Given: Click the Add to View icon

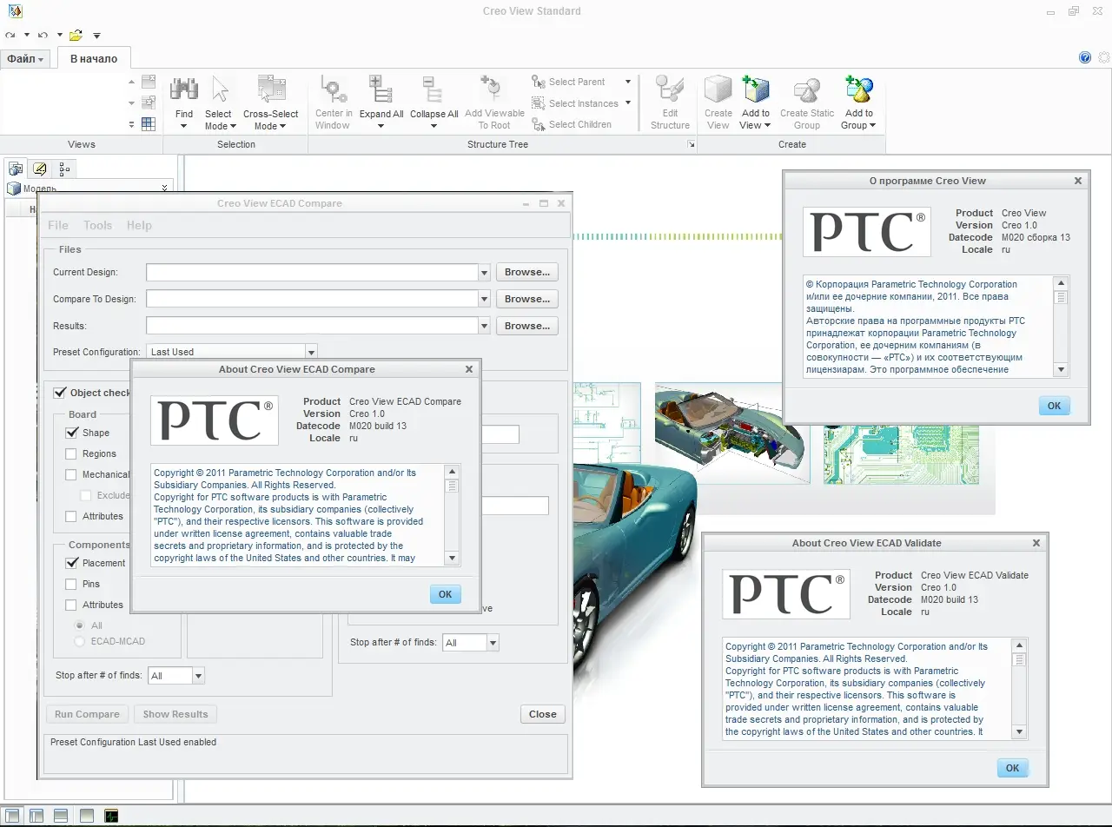Looking at the screenshot, I should tap(756, 89).
